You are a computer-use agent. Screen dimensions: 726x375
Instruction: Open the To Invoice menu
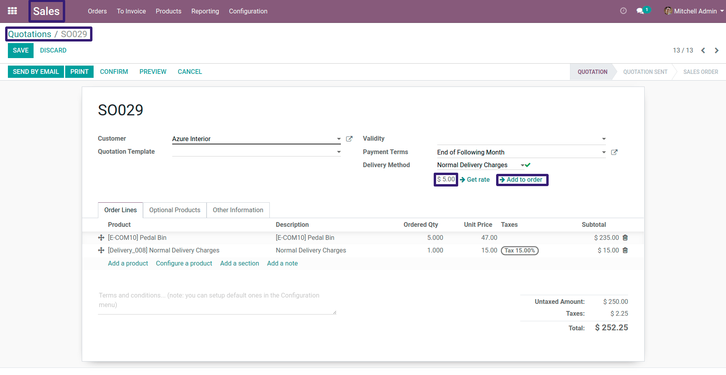(131, 11)
